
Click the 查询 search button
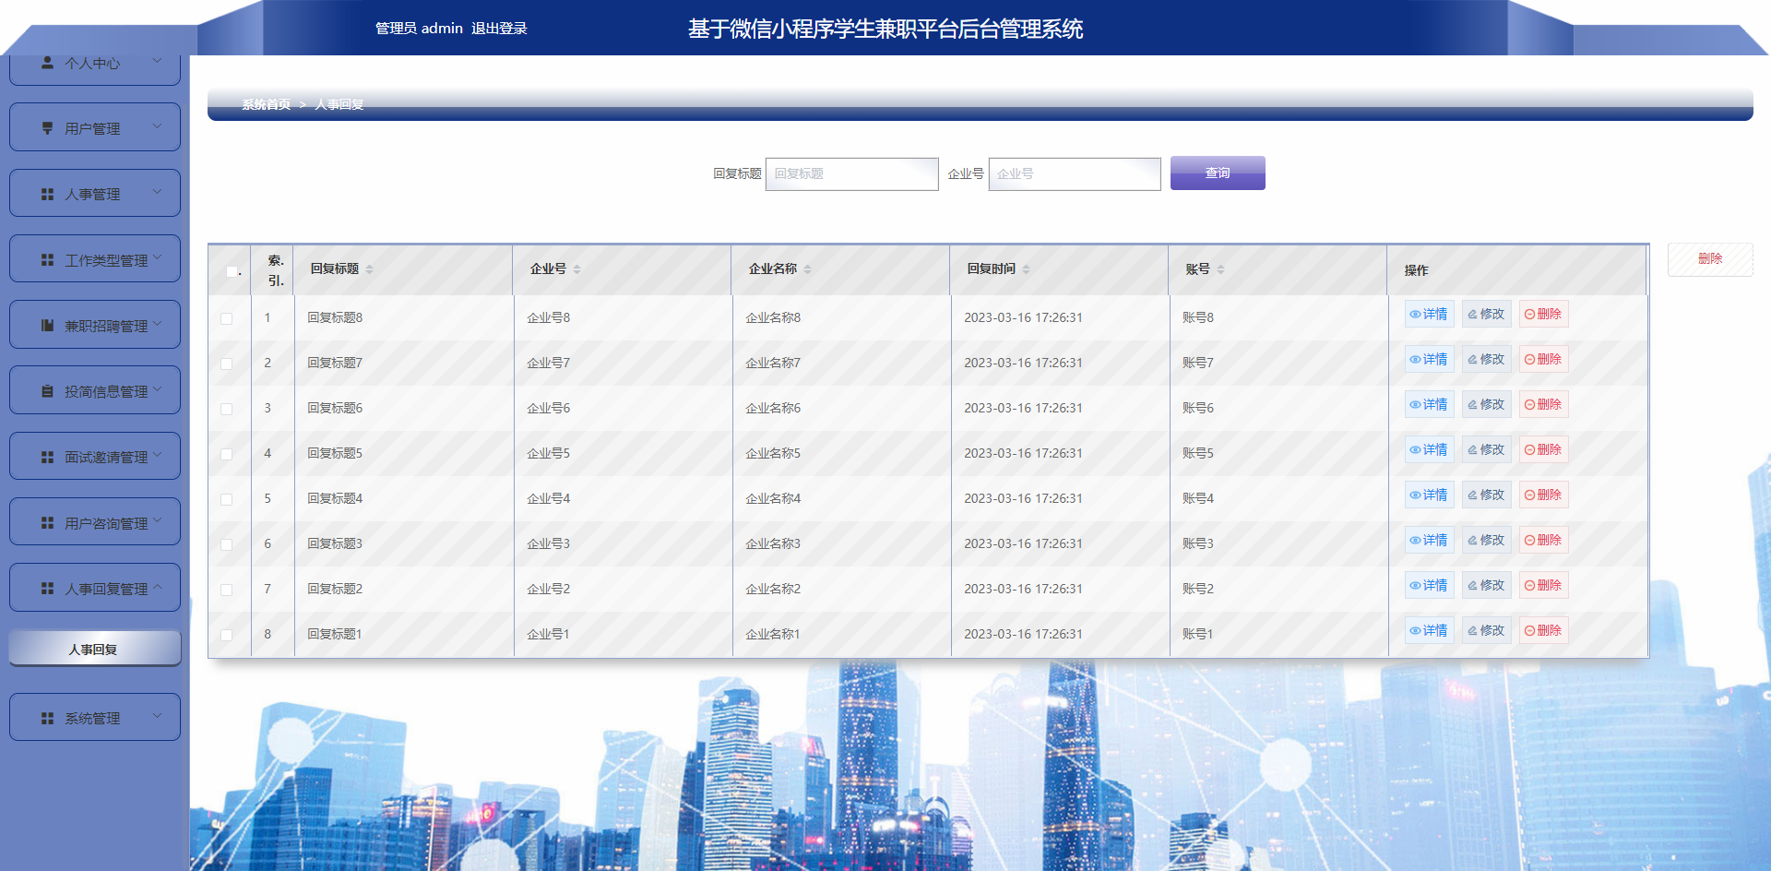(x=1217, y=173)
